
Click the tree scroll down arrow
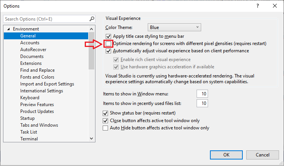pos(92,139)
